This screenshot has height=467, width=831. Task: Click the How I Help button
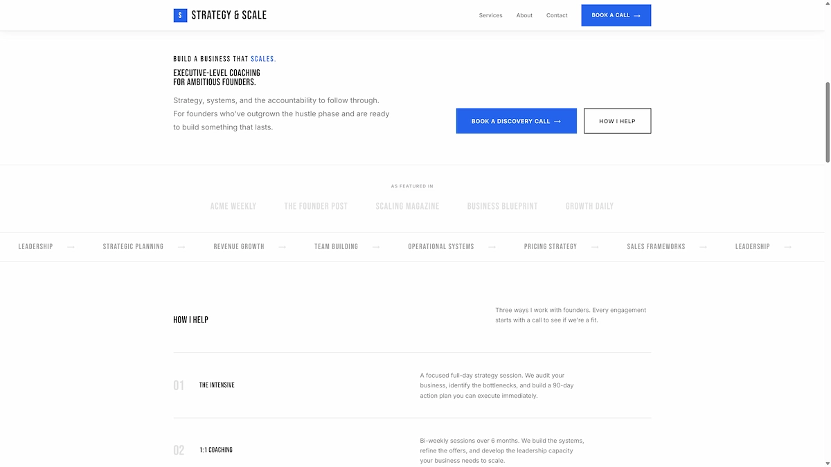click(x=617, y=120)
